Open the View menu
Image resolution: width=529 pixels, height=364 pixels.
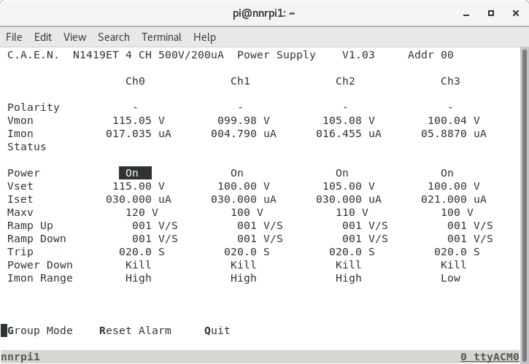pos(74,37)
